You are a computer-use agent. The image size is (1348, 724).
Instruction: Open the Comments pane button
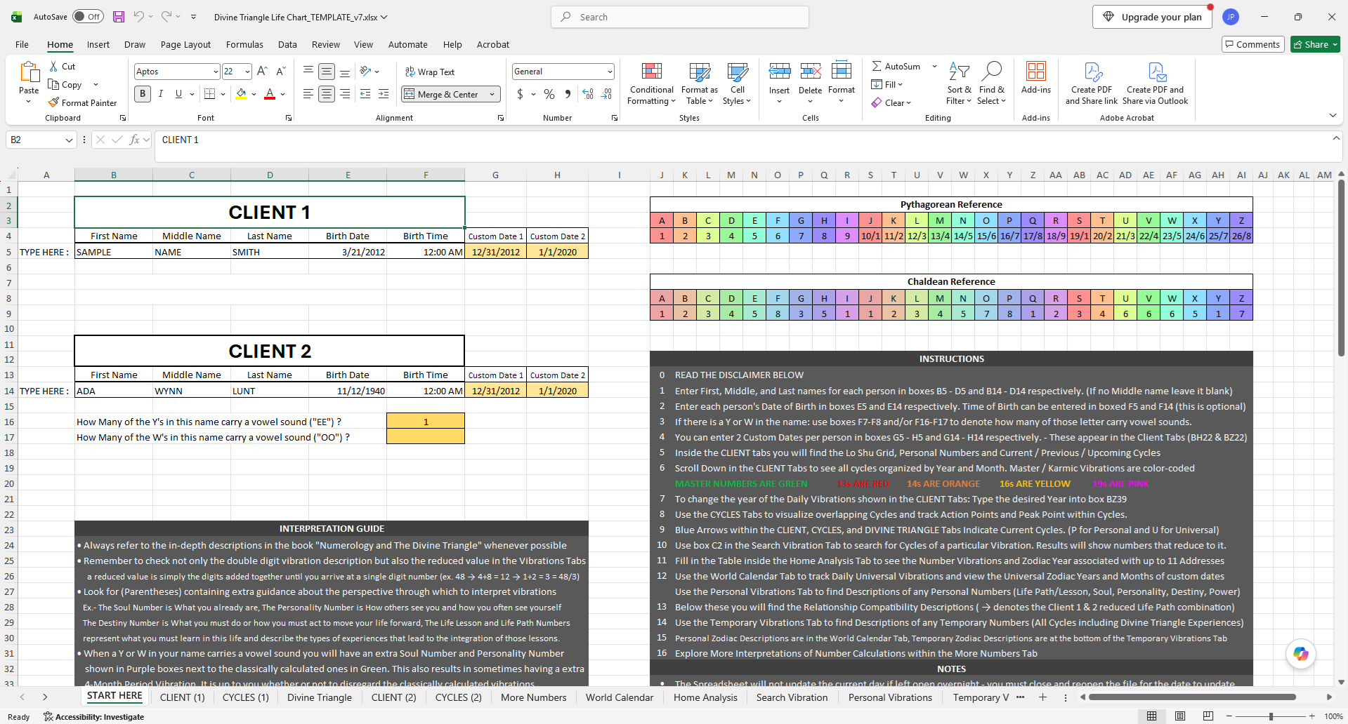pyautogui.click(x=1253, y=44)
